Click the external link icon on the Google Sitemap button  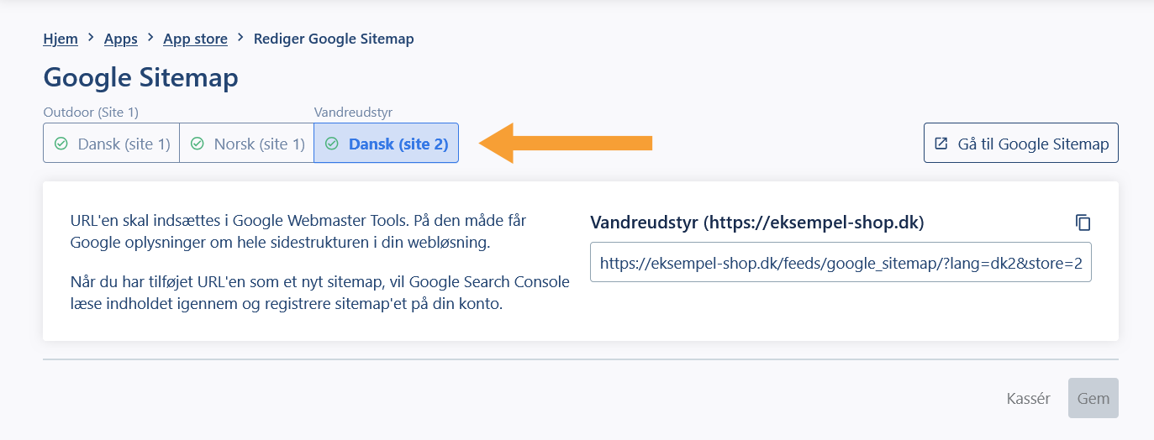(941, 144)
